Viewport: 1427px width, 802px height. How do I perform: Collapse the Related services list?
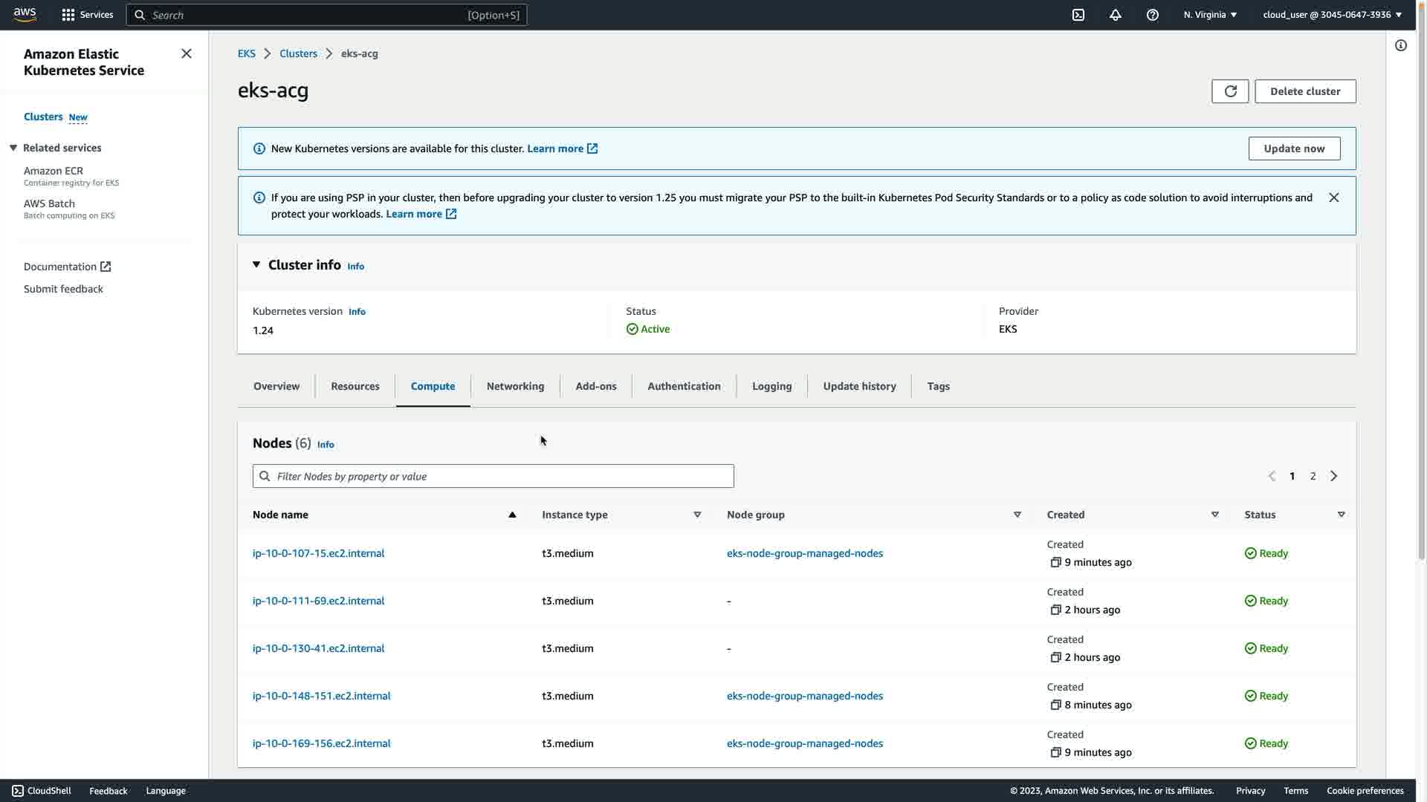(x=13, y=148)
